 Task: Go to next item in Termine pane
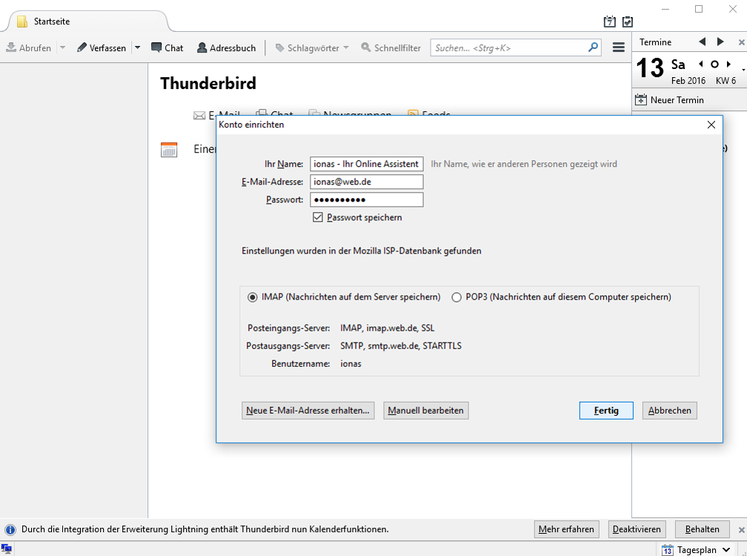pos(720,42)
